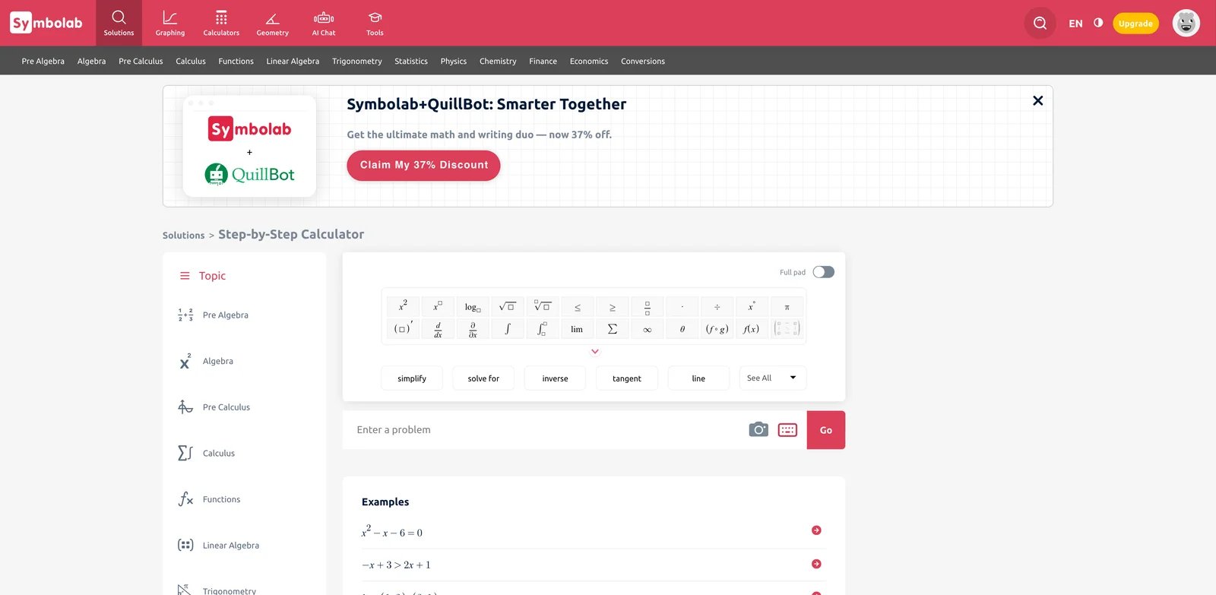This screenshot has height=595, width=1216.
Task: Insert pi symbol
Action: point(787,306)
